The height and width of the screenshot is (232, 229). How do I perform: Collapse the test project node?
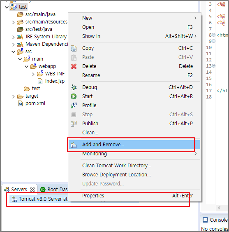click(7, 7)
